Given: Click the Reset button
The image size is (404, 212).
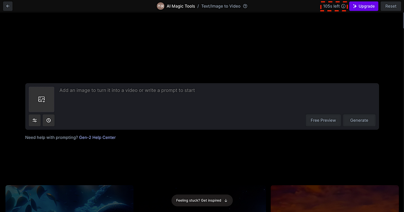Looking at the screenshot, I should pyautogui.click(x=391, y=6).
